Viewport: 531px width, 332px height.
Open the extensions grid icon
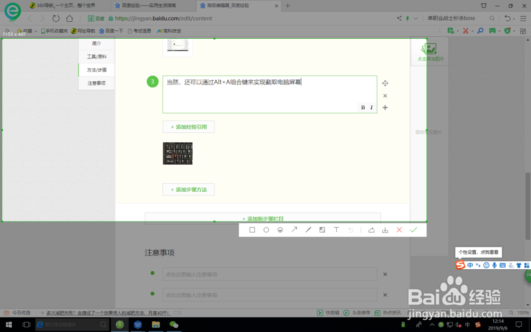tap(523, 31)
